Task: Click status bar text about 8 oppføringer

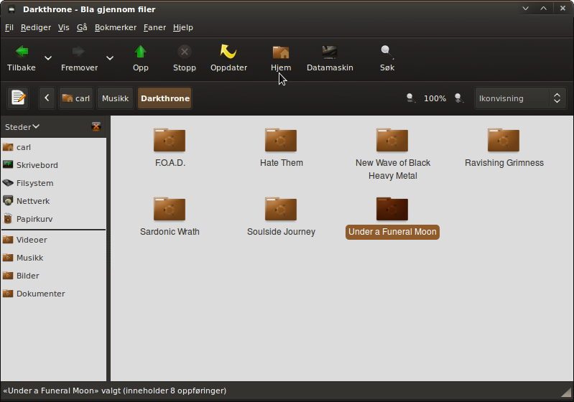Action: tap(114, 391)
